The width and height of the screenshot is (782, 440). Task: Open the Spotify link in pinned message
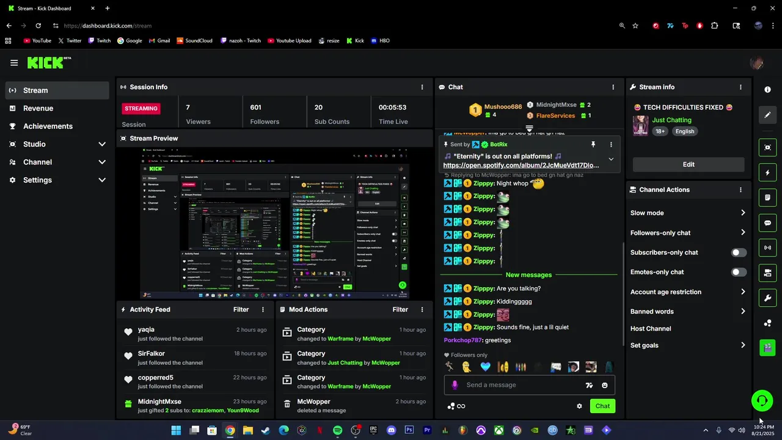click(521, 165)
